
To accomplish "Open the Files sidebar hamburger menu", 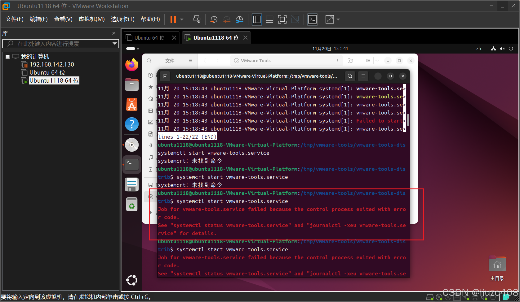I will pyautogui.click(x=191, y=61).
